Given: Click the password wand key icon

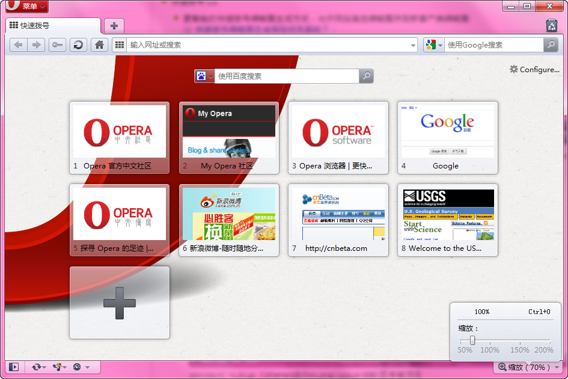Looking at the screenshot, I should (57, 45).
